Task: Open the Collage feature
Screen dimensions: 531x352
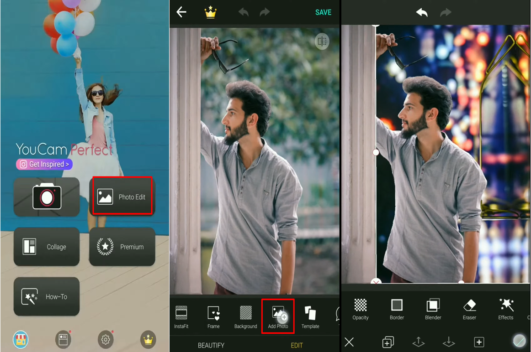Action: 47,247
